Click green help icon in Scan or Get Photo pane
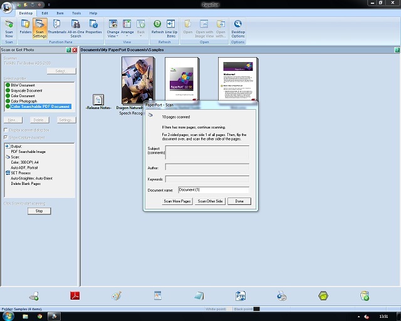 [x=68, y=50]
